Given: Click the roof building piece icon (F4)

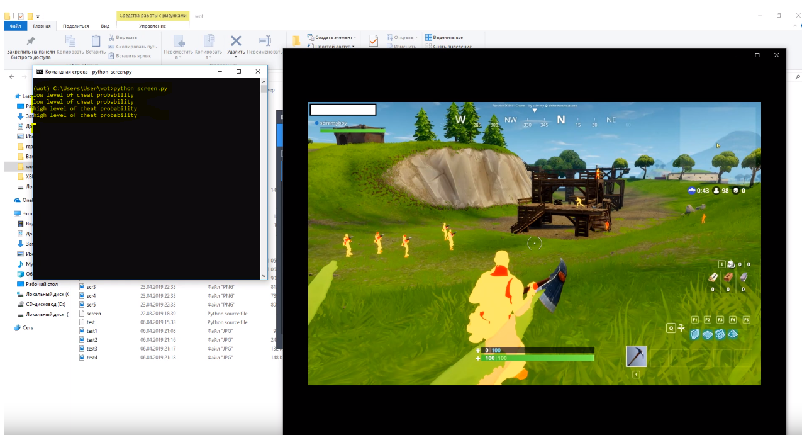Looking at the screenshot, I should coord(733,334).
